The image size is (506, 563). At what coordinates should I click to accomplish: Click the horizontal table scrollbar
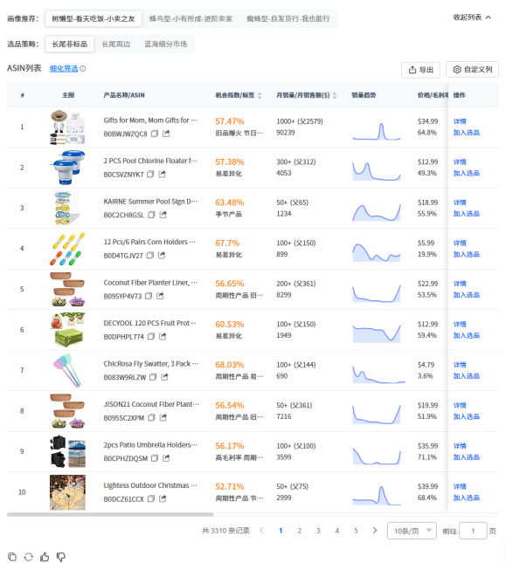110,514
